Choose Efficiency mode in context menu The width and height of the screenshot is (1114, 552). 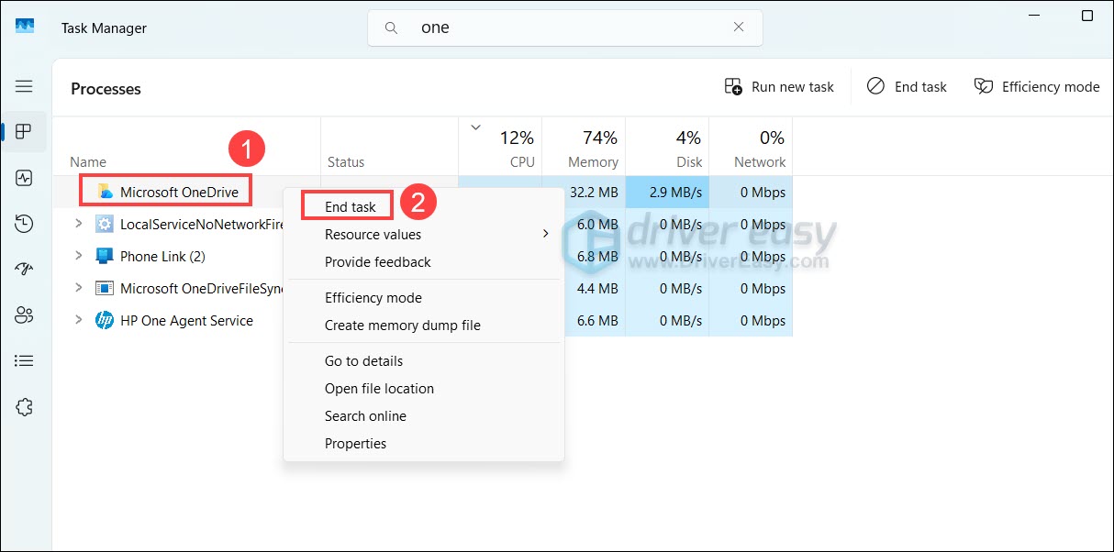(424, 298)
